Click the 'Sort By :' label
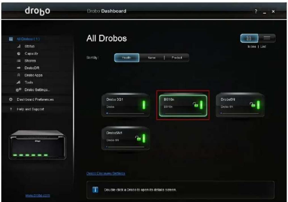Image resolution: width=288 pixels, height=202 pixels. point(93,58)
